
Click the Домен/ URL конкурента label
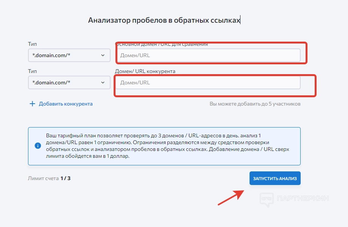(x=145, y=71)
